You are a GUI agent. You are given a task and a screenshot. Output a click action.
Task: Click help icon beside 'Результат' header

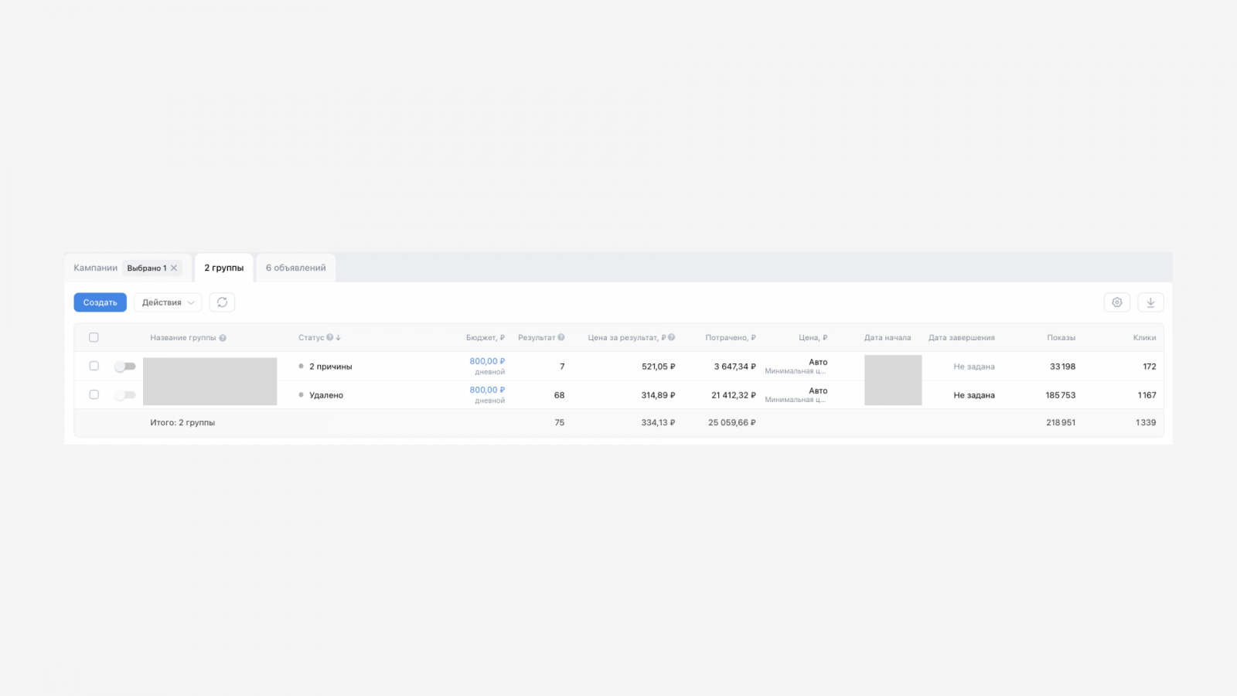pyautogui.click(x=561, y=337)
